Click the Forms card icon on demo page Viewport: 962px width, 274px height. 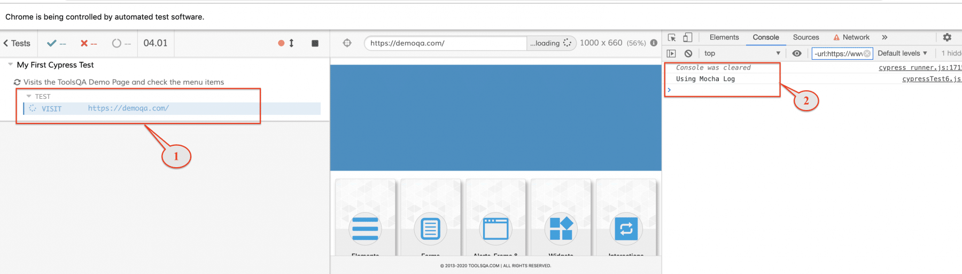pos(430,229)
